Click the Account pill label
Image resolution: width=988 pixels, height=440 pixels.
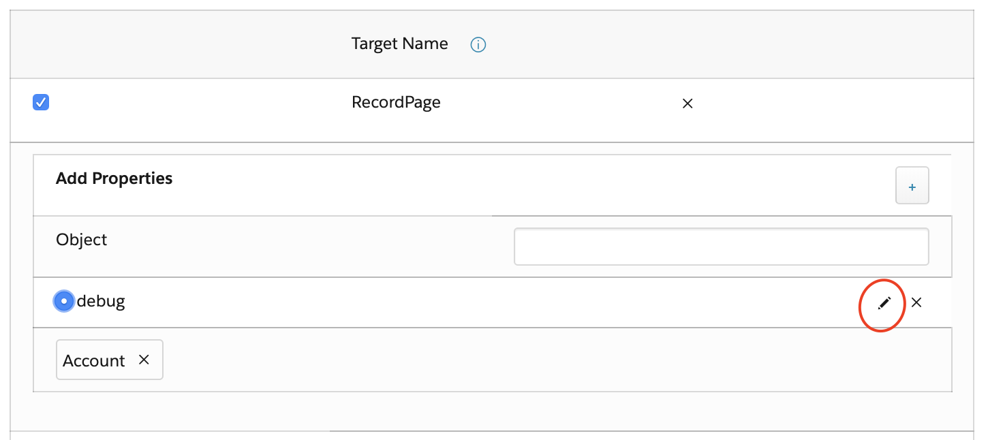pyautogui.click(x=94, y=360)
